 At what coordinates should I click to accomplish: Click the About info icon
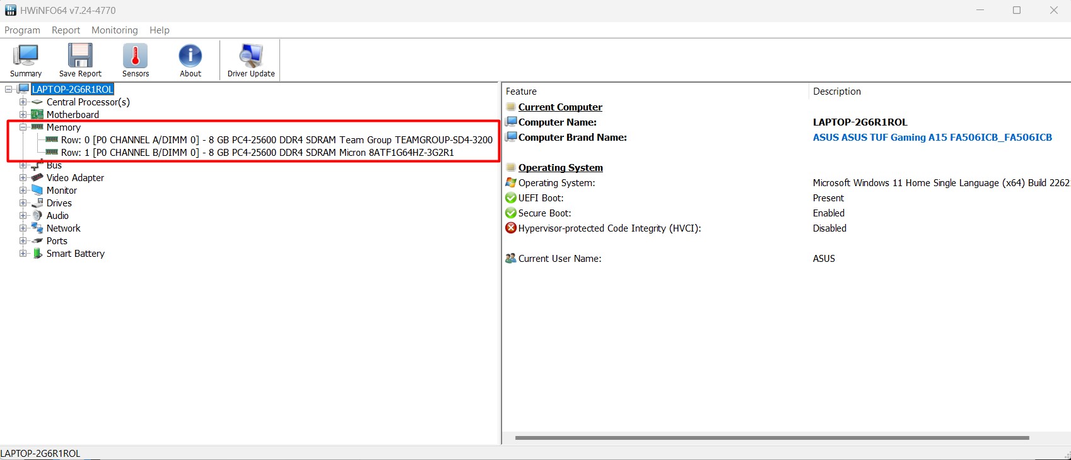coord(190,56)
